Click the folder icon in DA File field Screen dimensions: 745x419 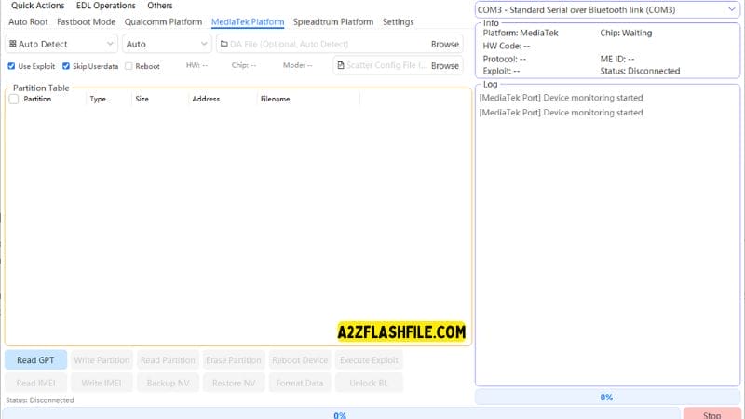(x=224, y=44)
